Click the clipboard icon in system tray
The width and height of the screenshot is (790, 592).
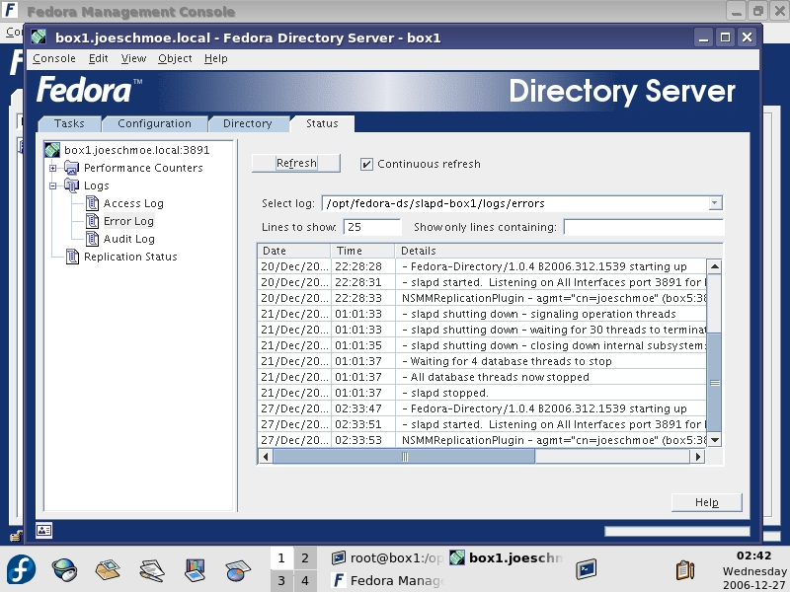click(684, 569)
